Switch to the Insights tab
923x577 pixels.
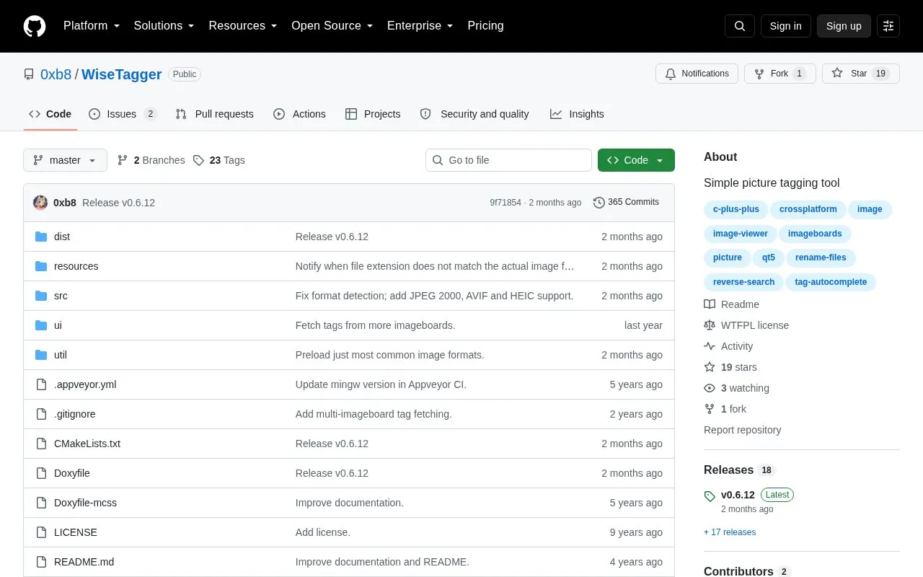pos(577,114)
